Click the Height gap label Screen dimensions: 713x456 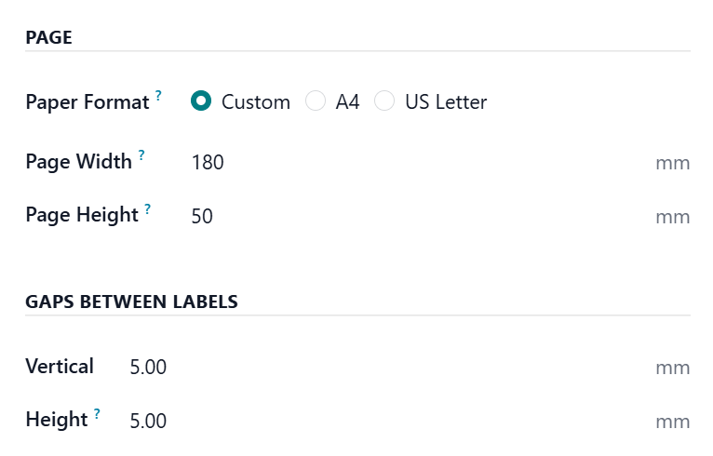[56, 420]
